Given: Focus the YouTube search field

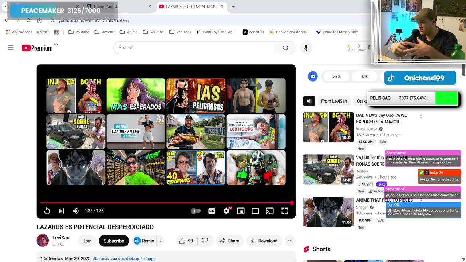Looking at the screenshot, I should point(195,48).
